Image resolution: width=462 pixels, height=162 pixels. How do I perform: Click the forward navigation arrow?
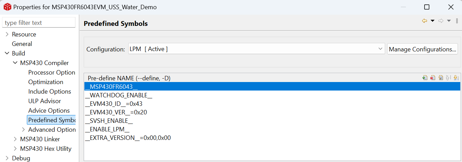tap(441, 21)
